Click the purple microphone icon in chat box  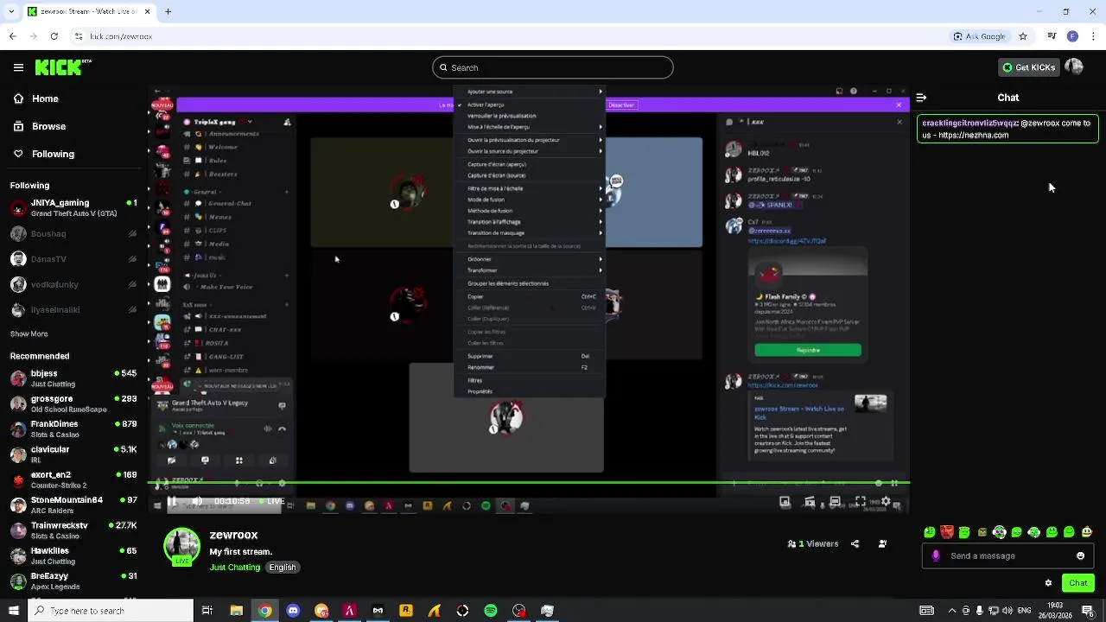(936, 556)
